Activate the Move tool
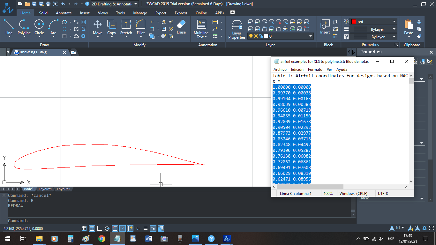 click(98, 27)
